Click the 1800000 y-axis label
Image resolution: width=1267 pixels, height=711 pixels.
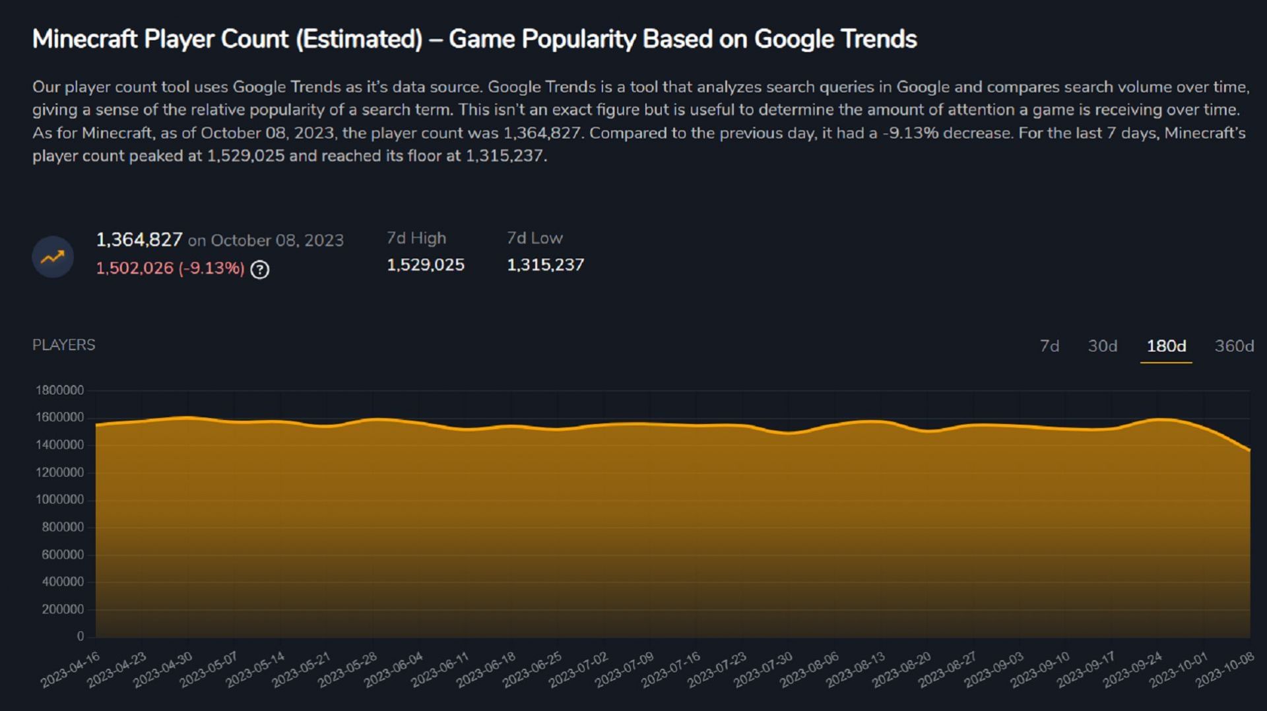click(60, 390)
